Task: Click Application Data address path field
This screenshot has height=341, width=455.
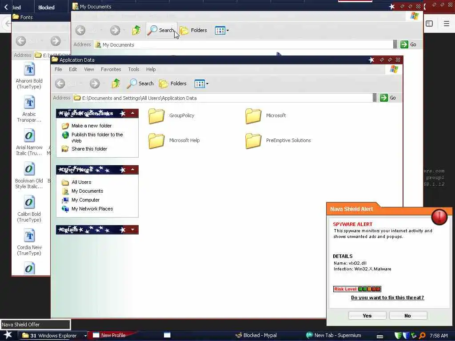Action: coord(222,98)
